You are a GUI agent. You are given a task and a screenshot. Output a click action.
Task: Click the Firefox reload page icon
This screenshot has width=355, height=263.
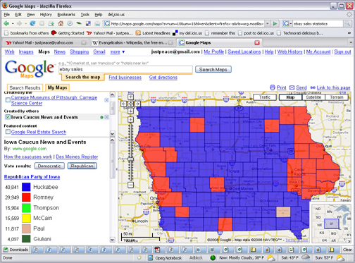click(32, 23)
